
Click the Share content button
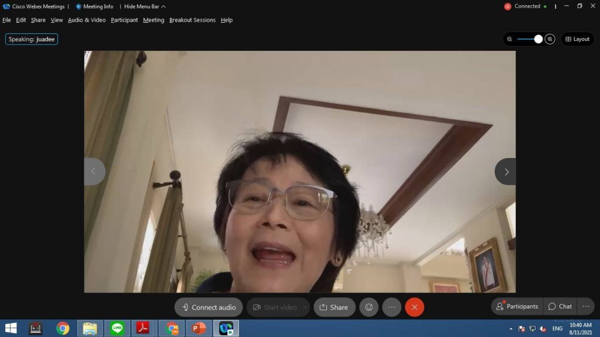[334, 307]
